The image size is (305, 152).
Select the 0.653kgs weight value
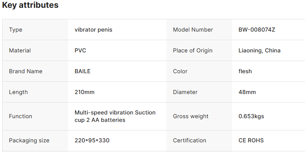coord(251,116)
